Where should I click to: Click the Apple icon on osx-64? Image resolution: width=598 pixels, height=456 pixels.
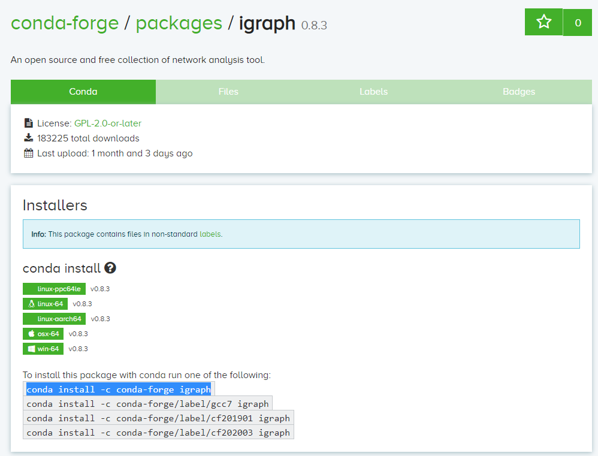(x=31, y=334)
